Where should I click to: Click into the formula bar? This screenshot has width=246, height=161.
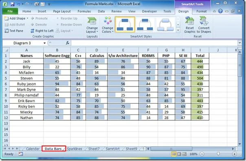tap(154, 43)
